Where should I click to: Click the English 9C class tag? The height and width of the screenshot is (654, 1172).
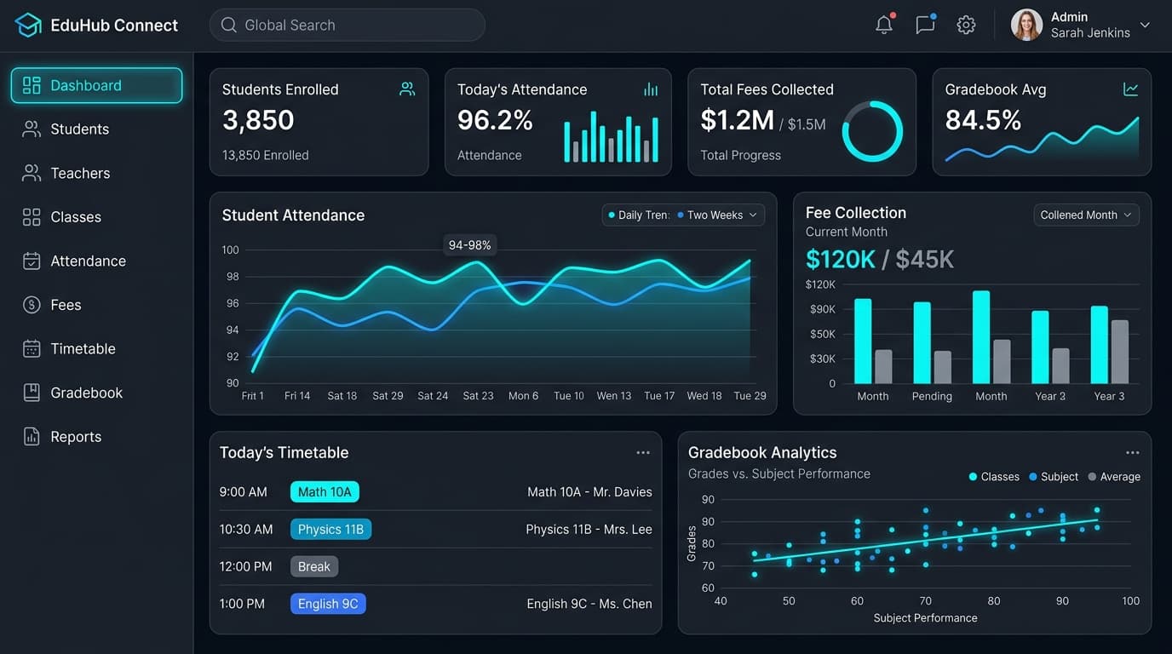pyautogui.click(x=328, y=604)
